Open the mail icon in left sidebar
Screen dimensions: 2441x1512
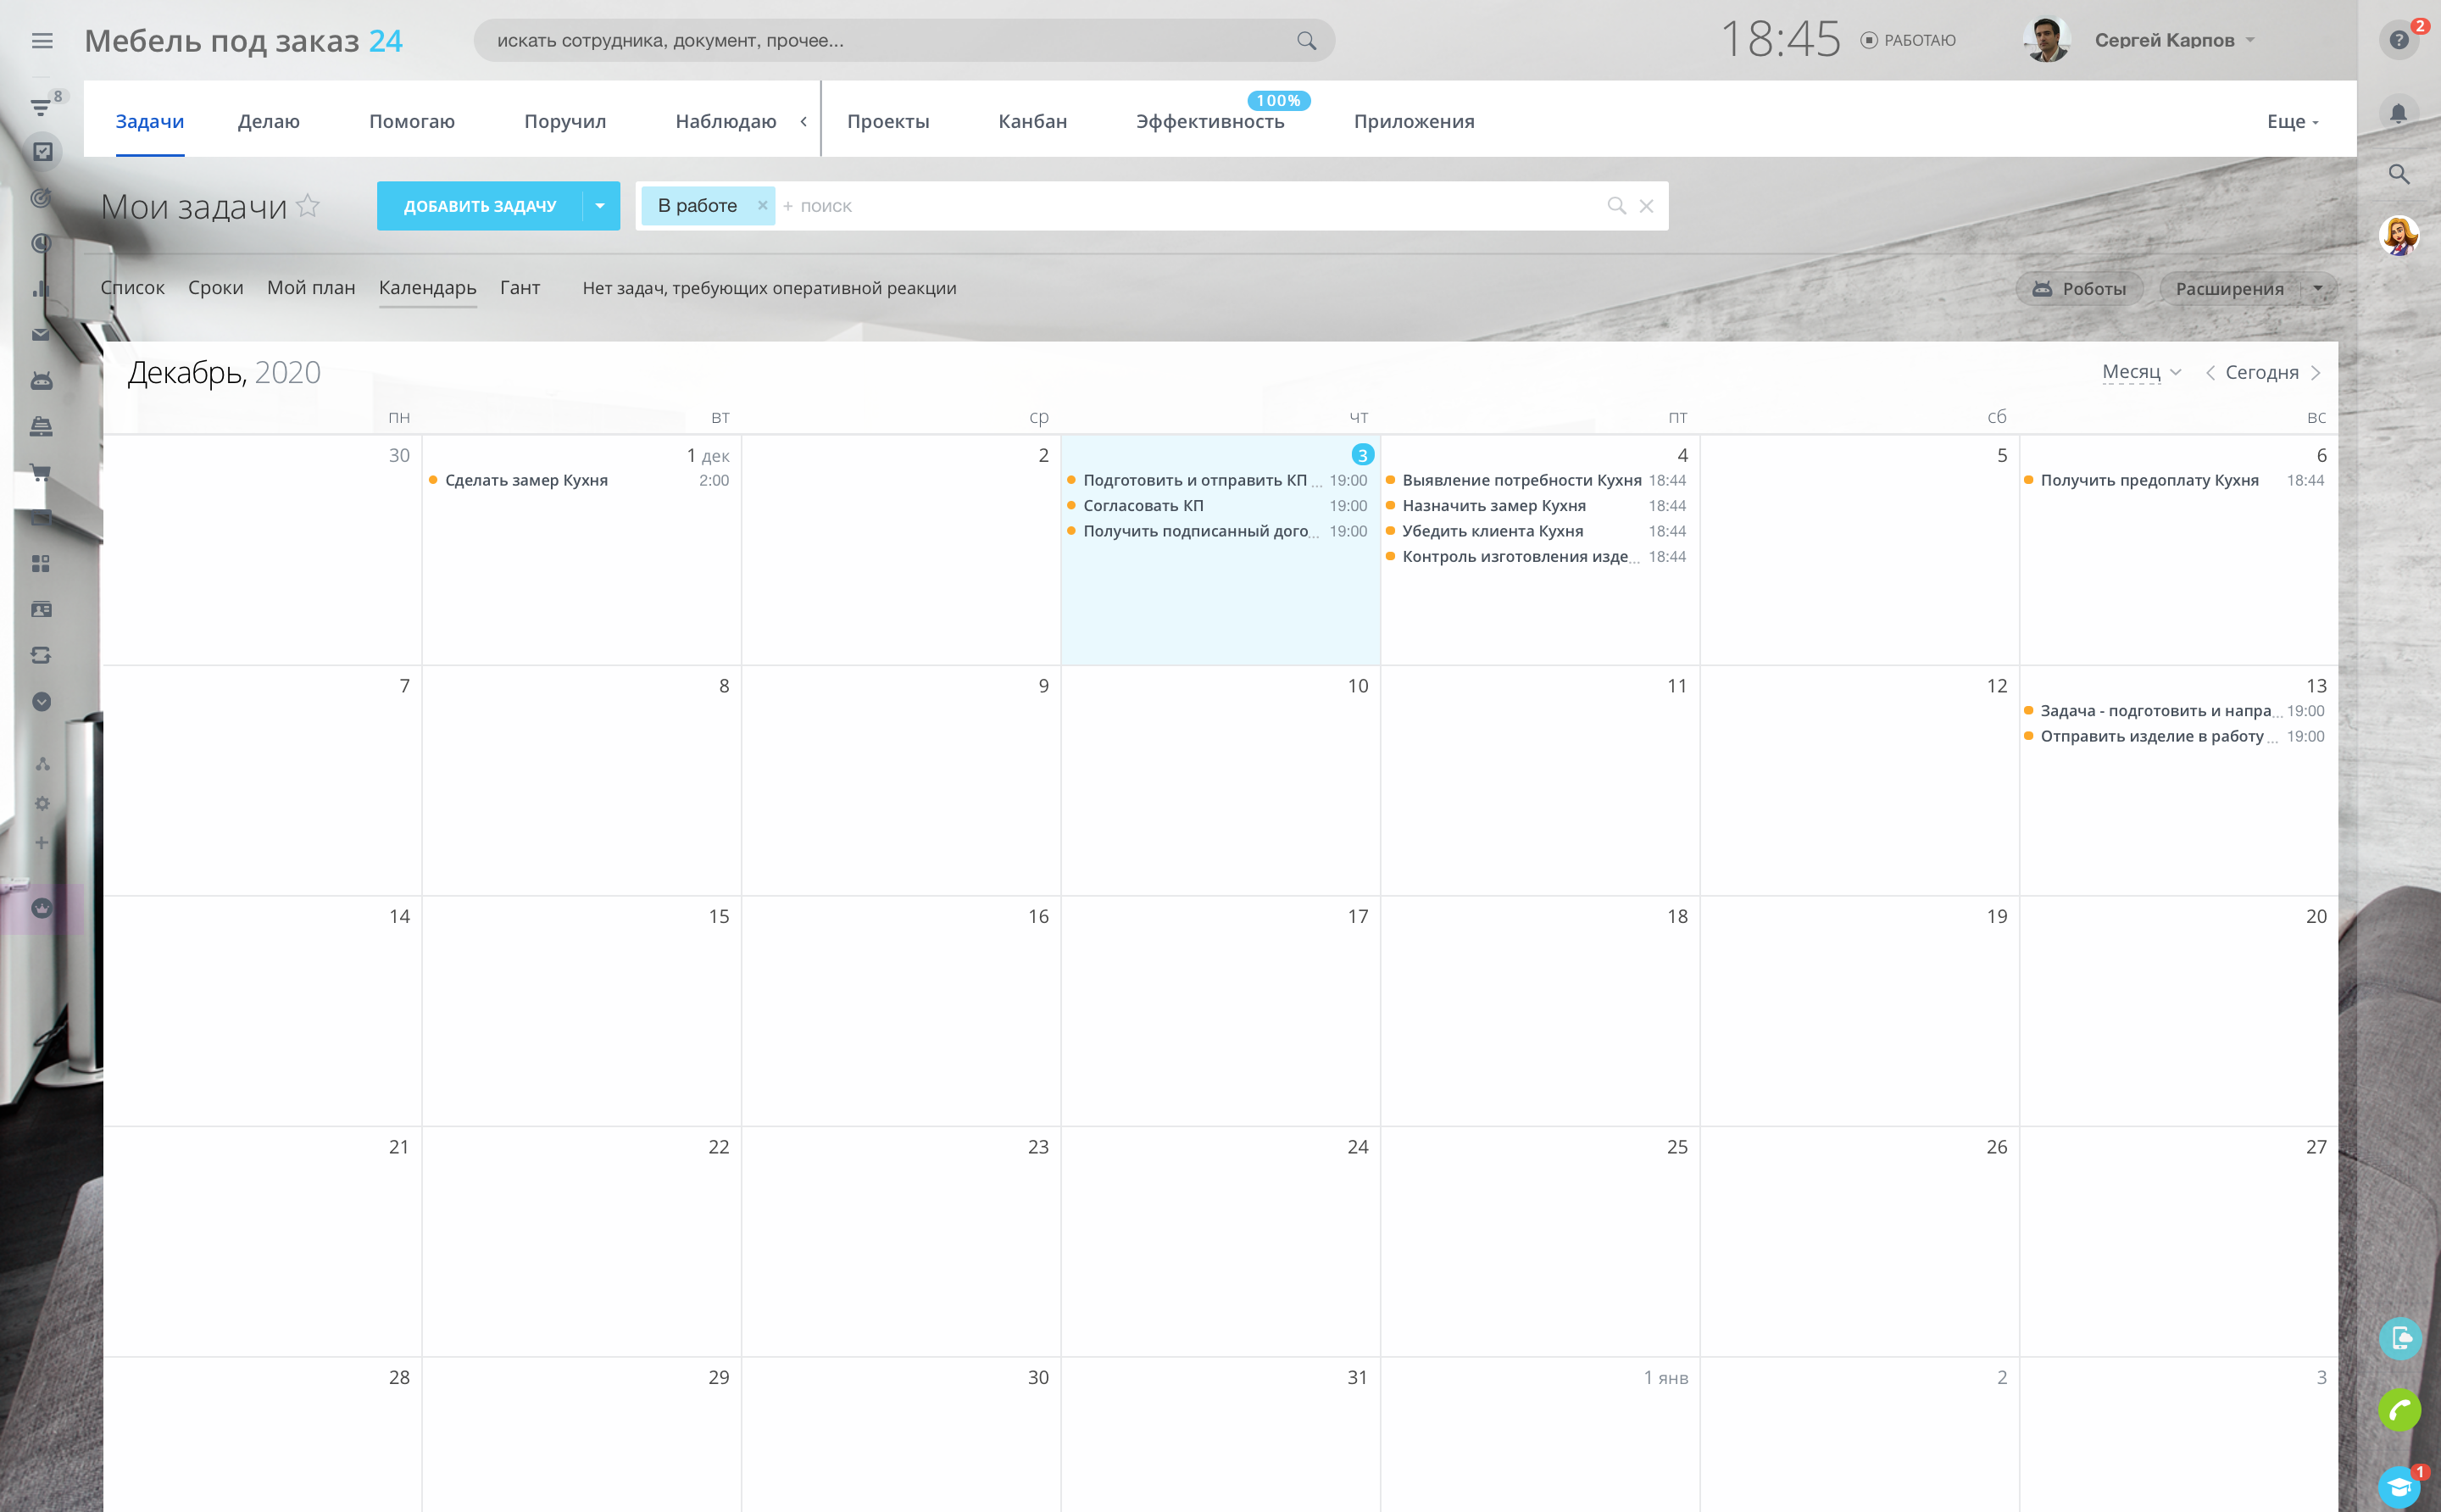(41, 335)
